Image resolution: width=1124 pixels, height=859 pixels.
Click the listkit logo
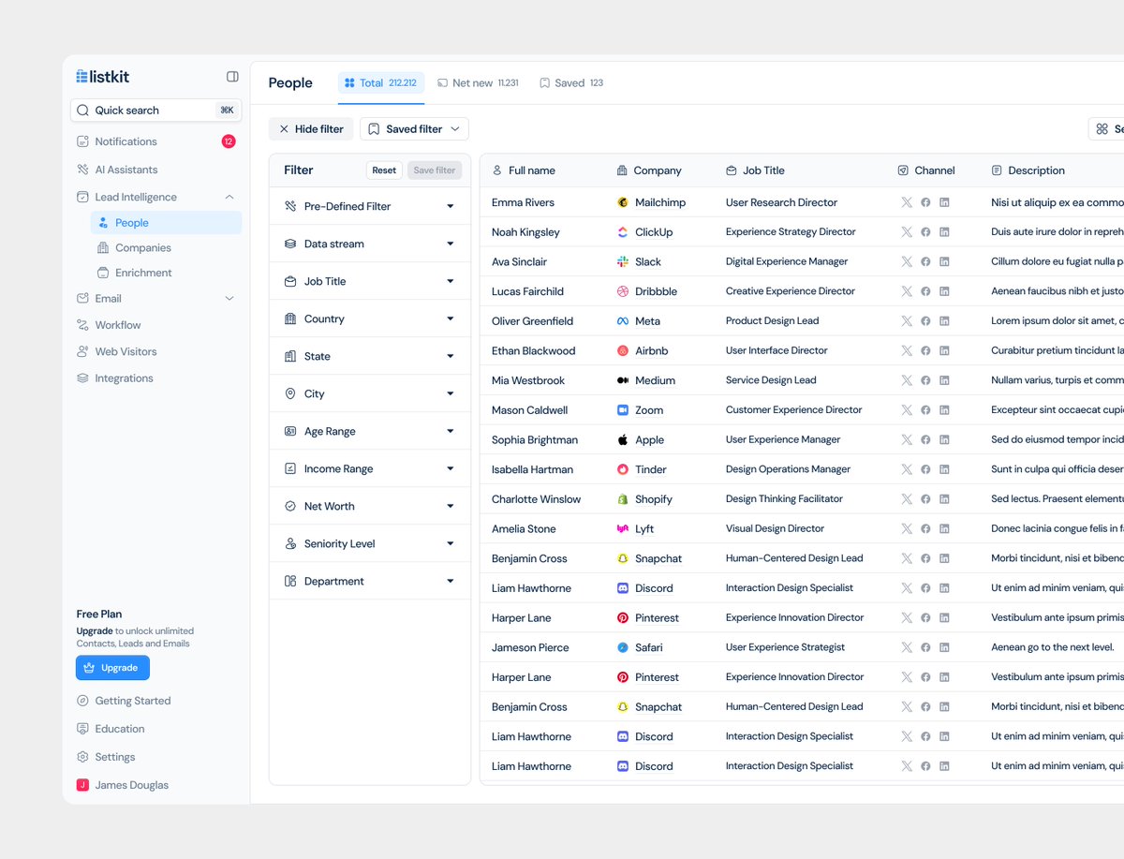103,76
